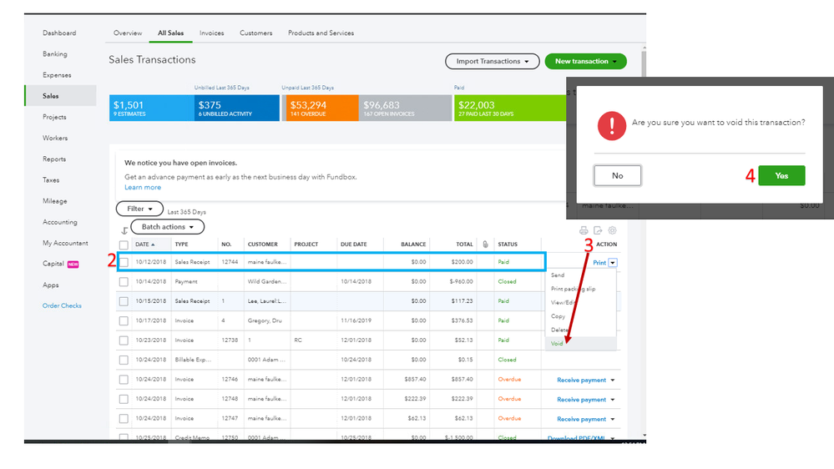
Task: Choose View/Edit from the action menu
Action: pyautogui.click(x=564, y=303)
